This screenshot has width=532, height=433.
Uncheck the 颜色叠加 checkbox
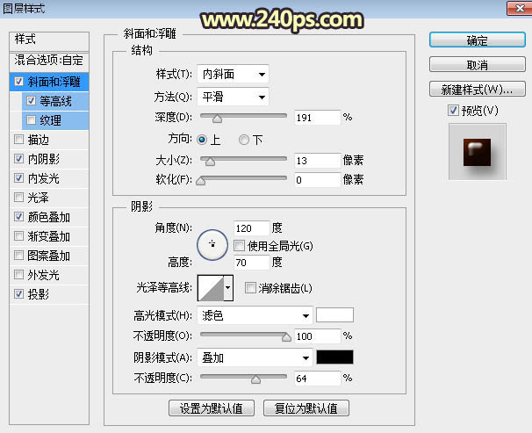click(x=19, y=217)
